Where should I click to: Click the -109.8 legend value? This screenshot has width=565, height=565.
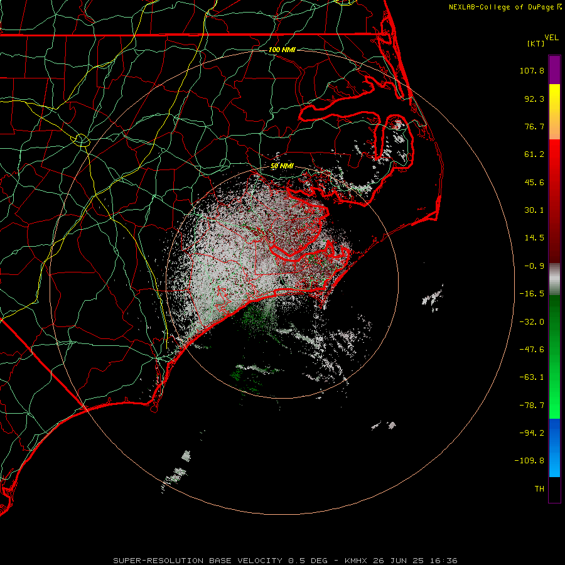point(529,461)
